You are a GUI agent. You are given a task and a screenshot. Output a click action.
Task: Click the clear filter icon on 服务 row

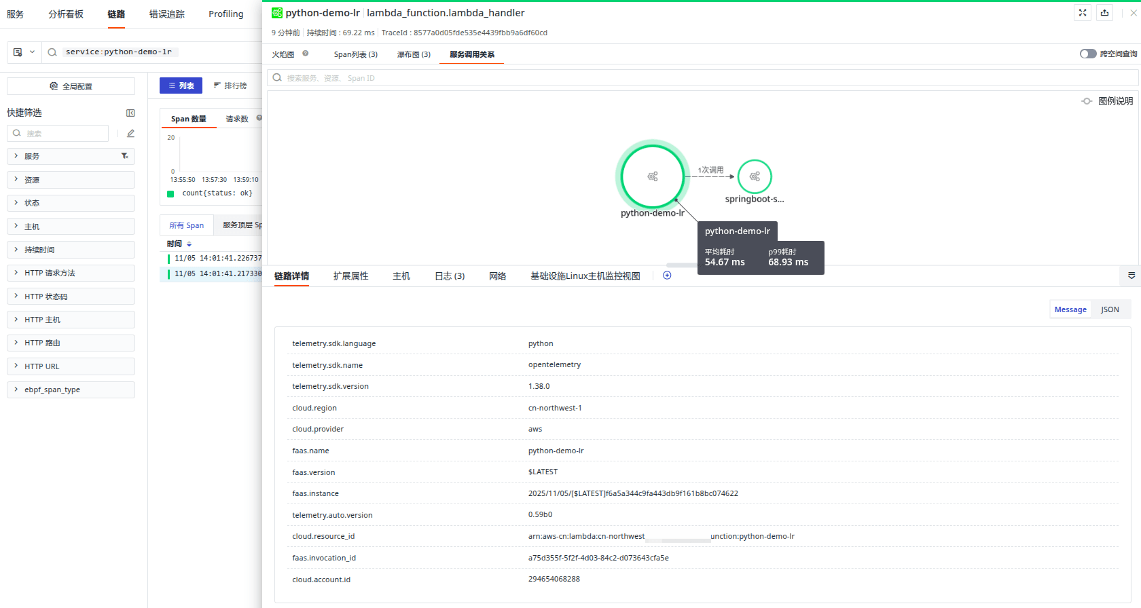pyautogui.click(x=124, y=156)
